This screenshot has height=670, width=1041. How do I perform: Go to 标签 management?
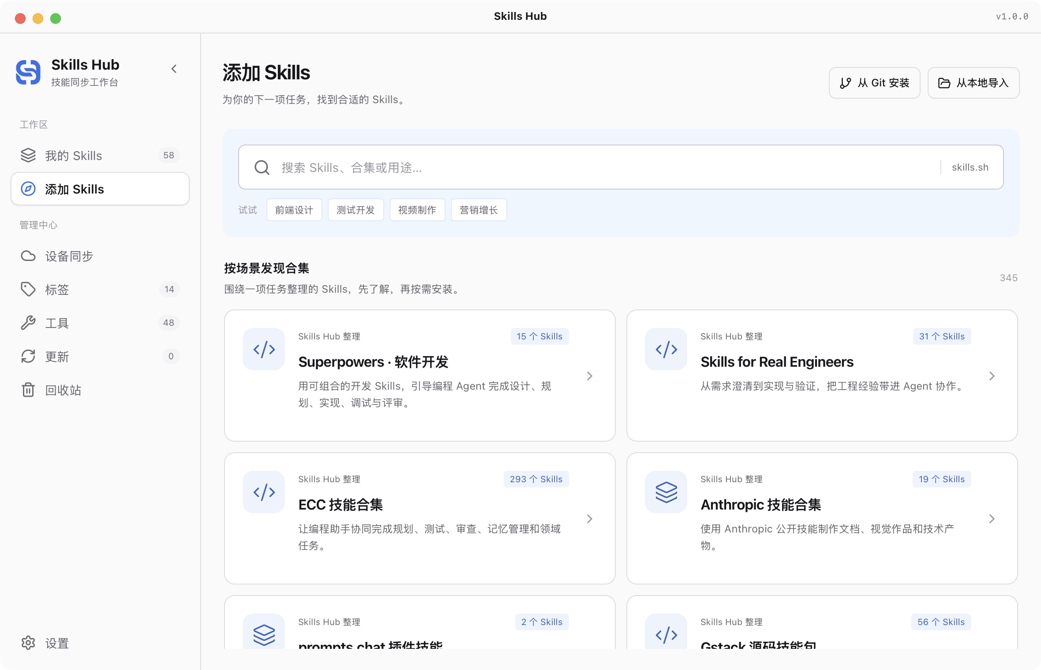(x=100, y=289)
